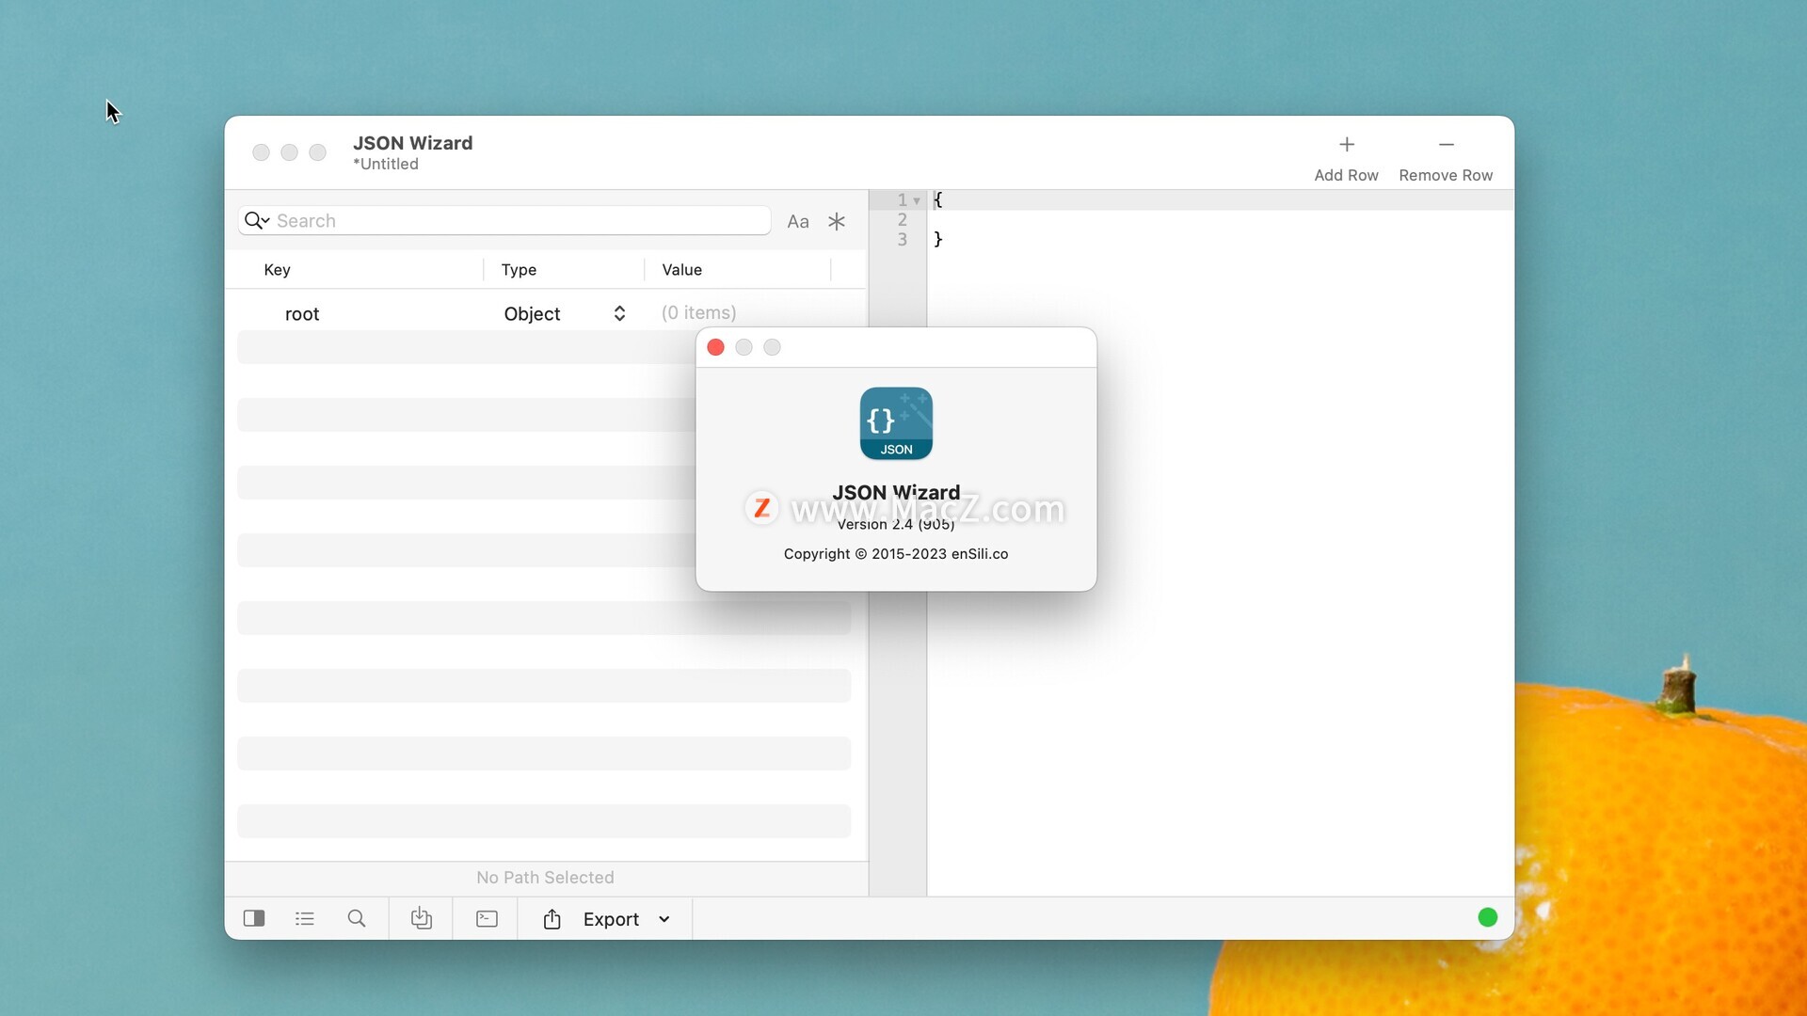Click the *Untitled document subtitle

pyautogui.click(x=386, y=165)
